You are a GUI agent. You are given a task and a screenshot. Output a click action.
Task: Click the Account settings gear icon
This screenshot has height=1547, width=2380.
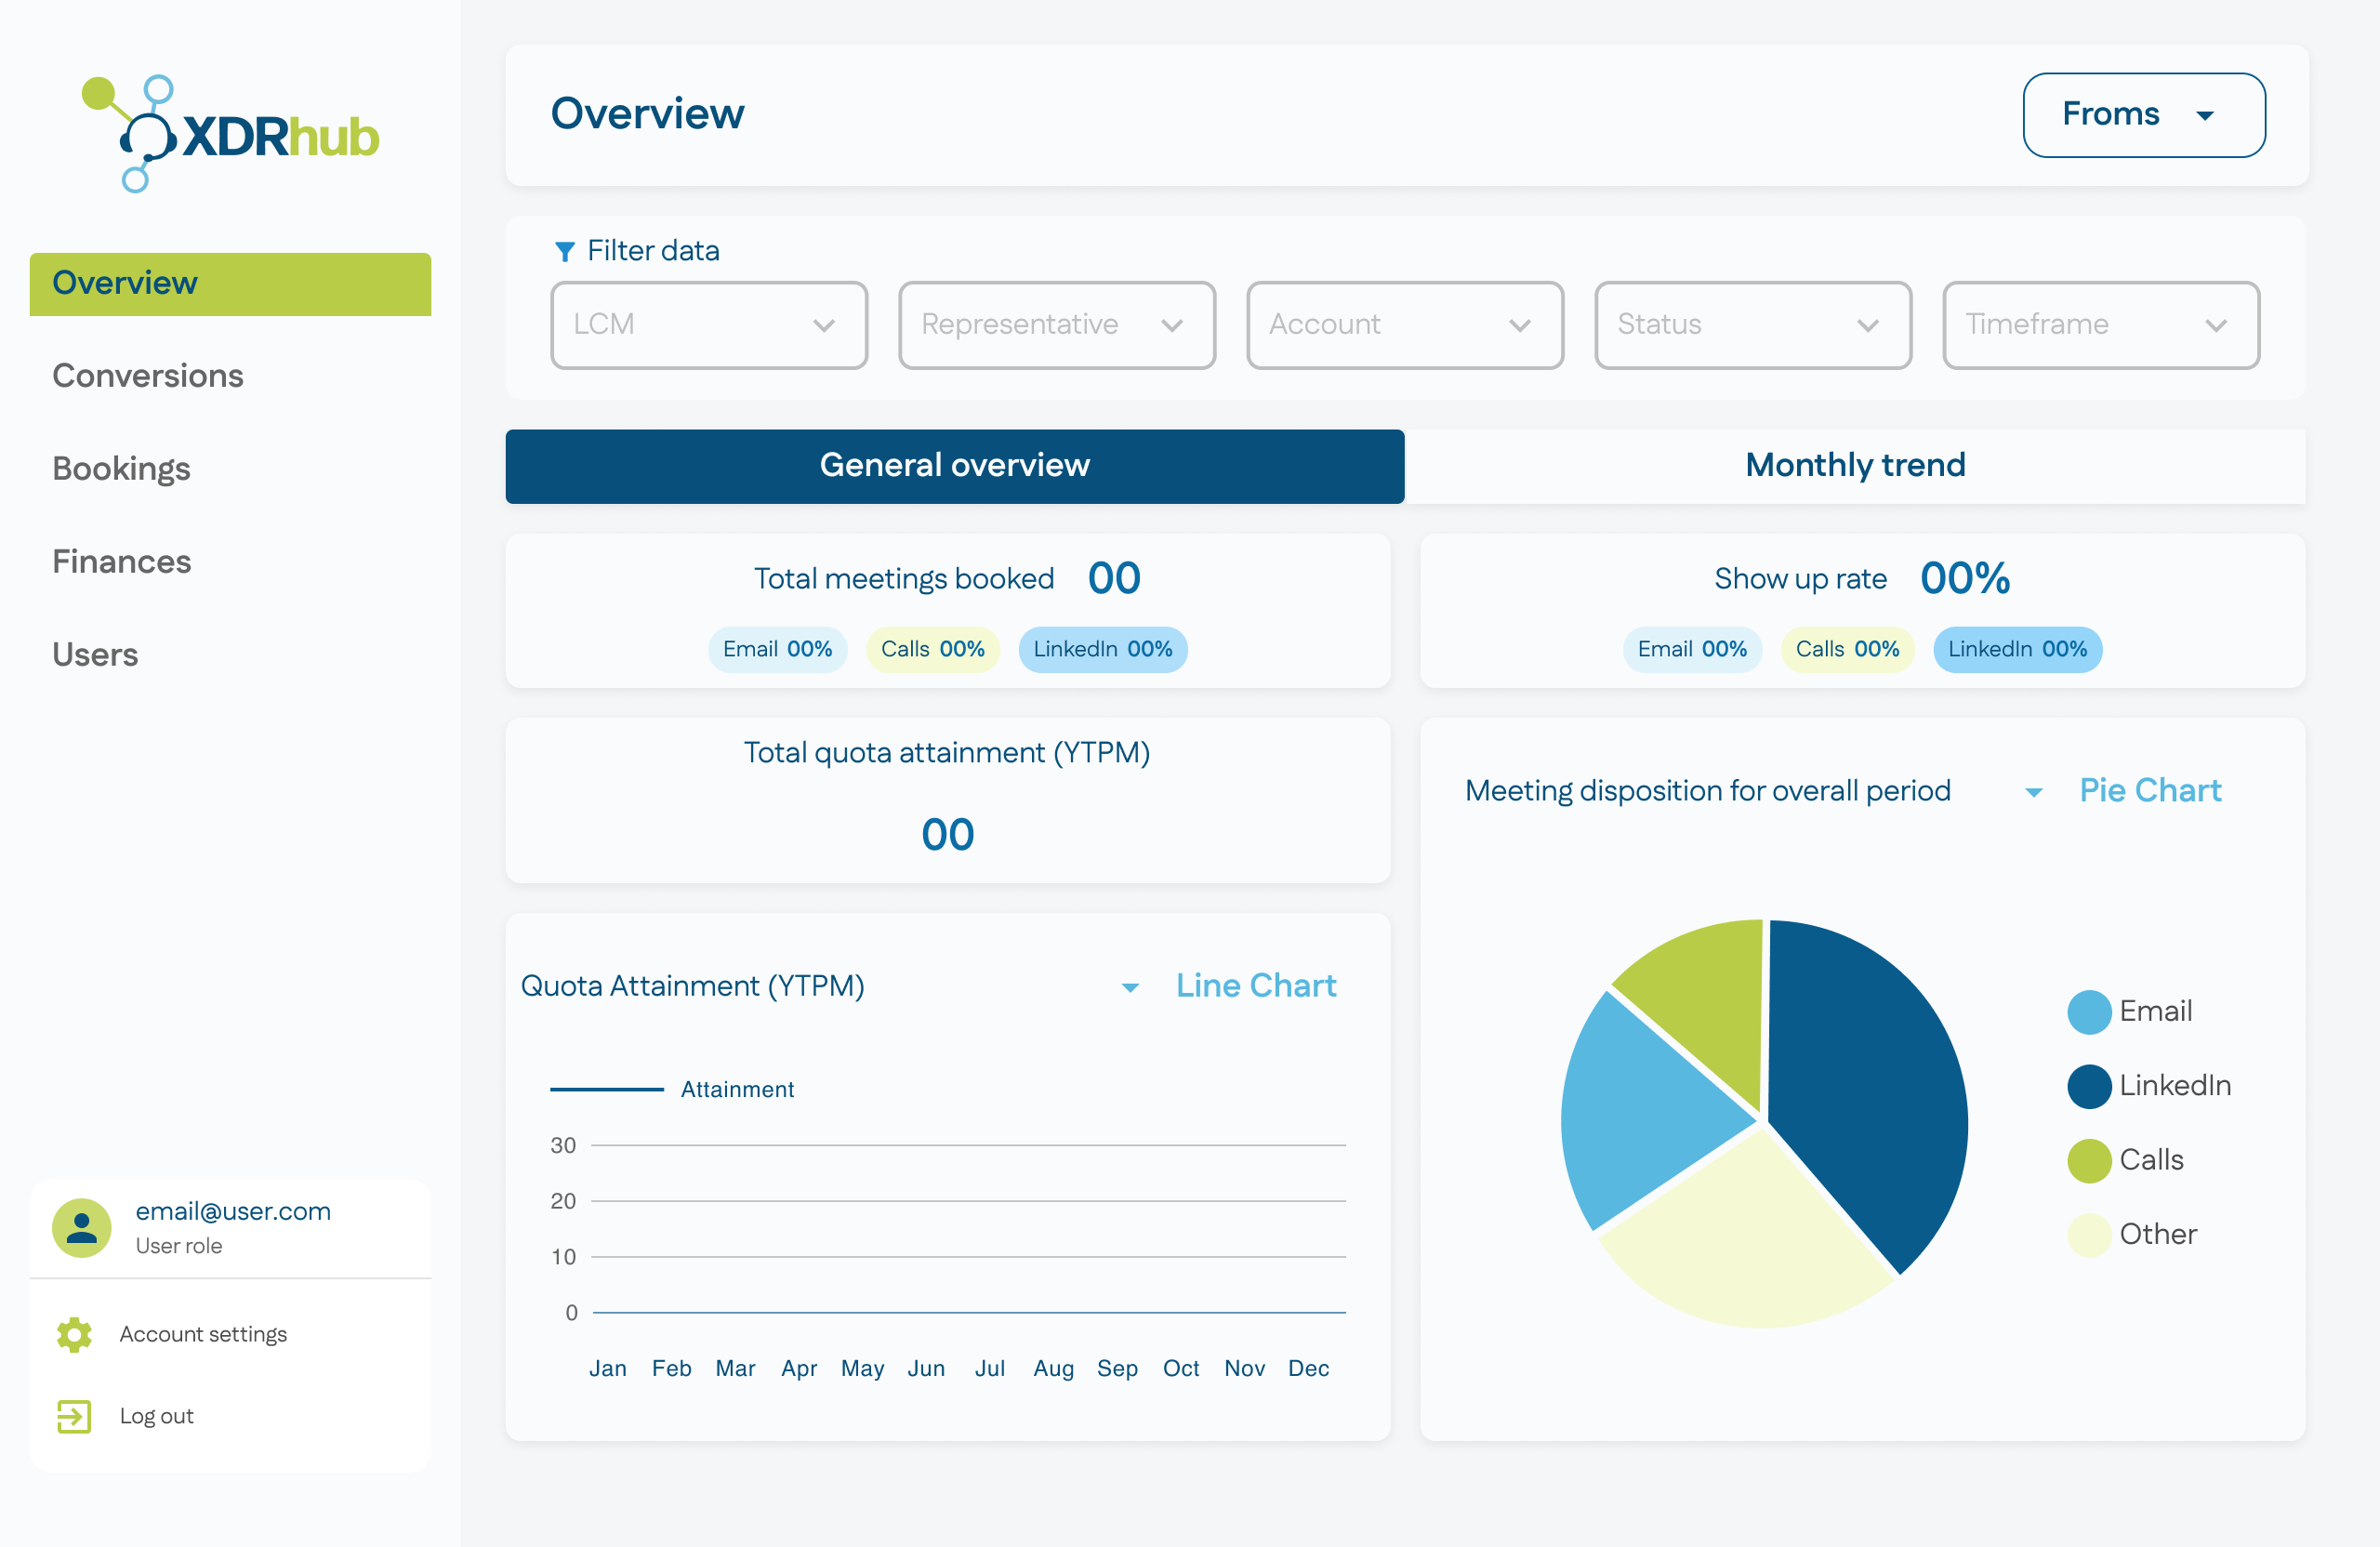pyautogui.click(x=74, y=1334)
